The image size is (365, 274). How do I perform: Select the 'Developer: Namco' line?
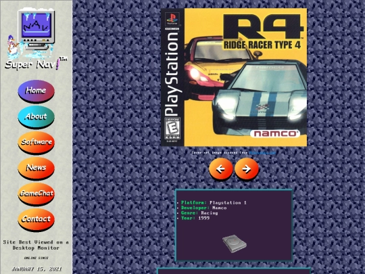[203, 208]
